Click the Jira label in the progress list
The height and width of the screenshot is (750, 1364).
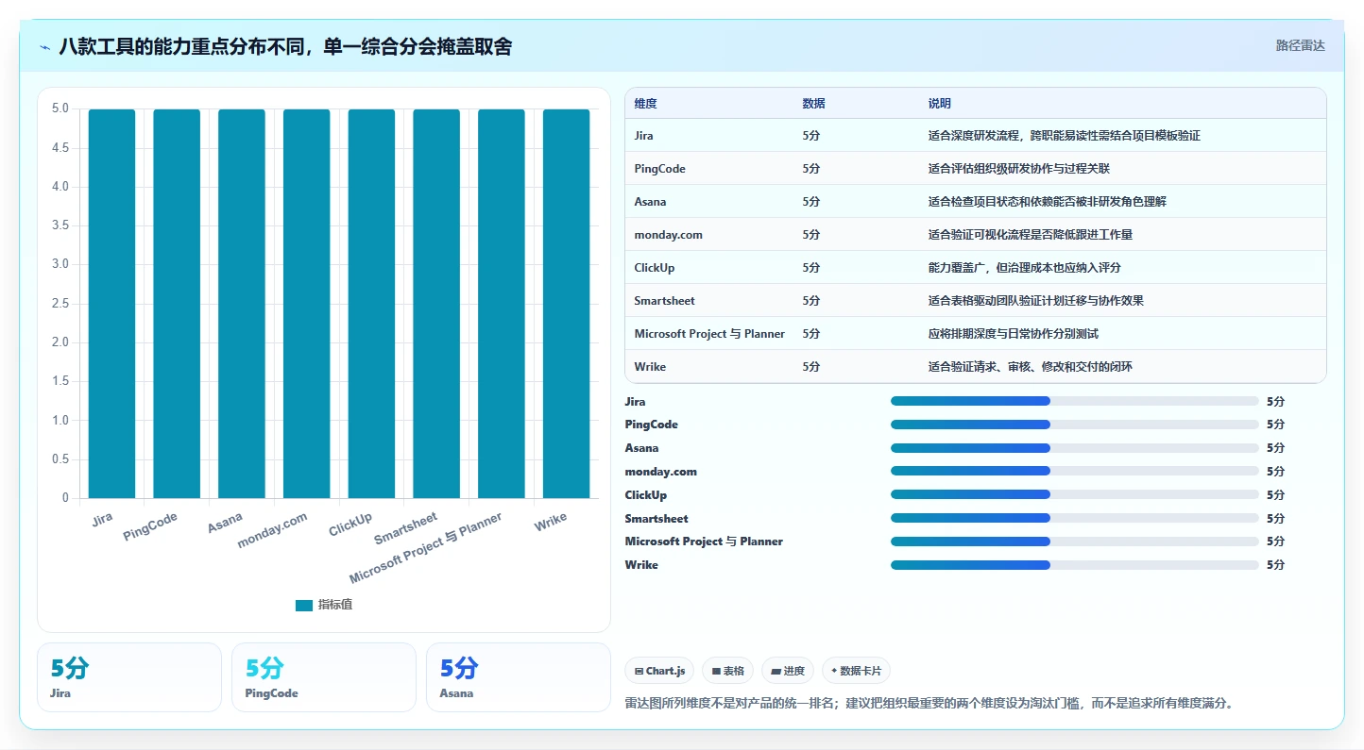pyautogui.click(x=636, y=402)
